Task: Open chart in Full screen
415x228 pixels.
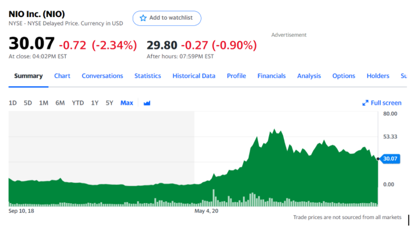Action: pyautogui.click(x=382, y=103)
